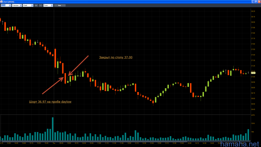Open the Zoom dropdown
The height and width of the screenshot is (147, 261).
48,5
